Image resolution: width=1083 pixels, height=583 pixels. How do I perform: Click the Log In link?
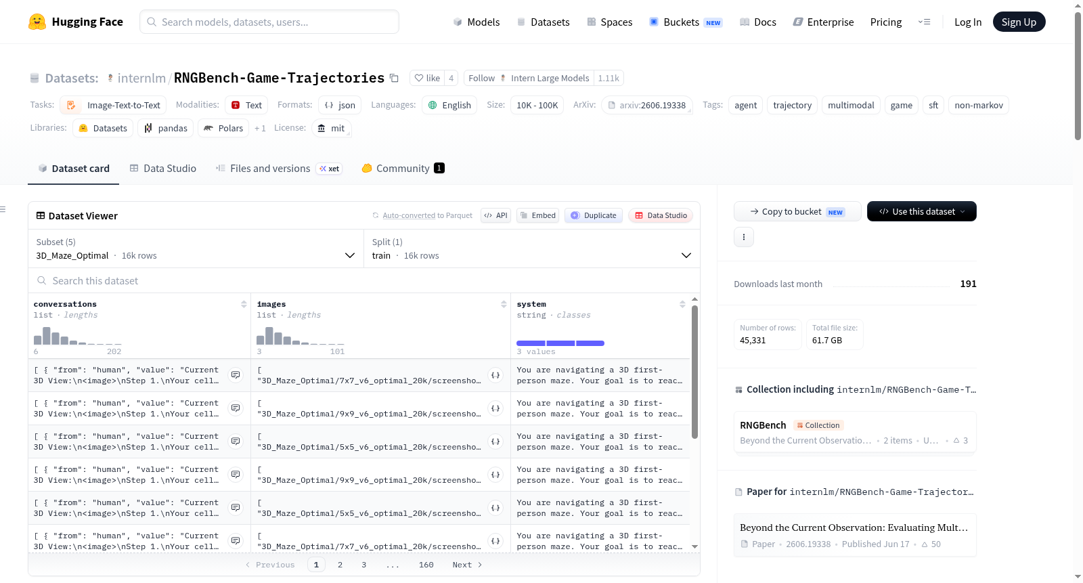pos(968,22)
